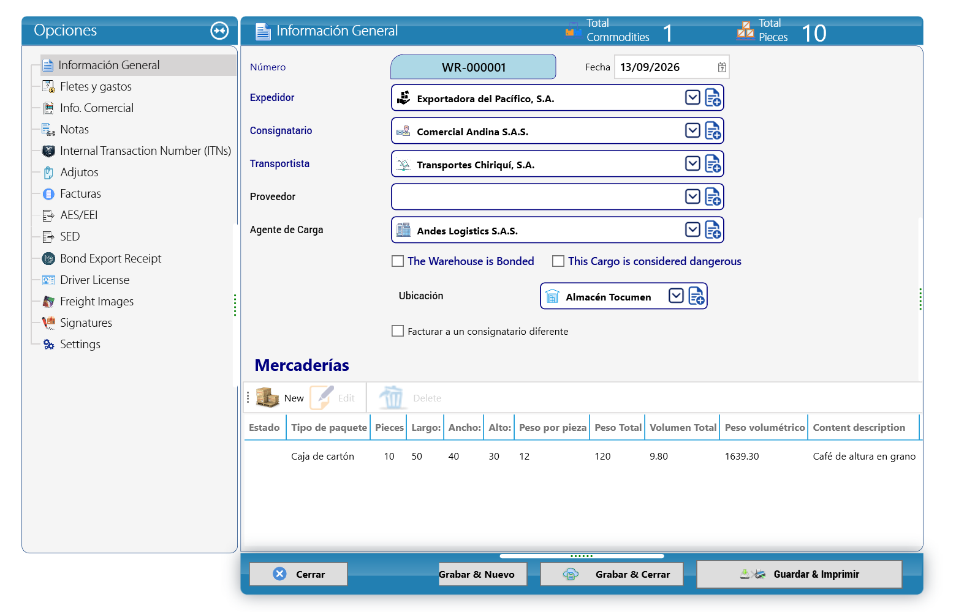
Task: Click Grabar & Nuevo button
Action: [x=482, y=574]
